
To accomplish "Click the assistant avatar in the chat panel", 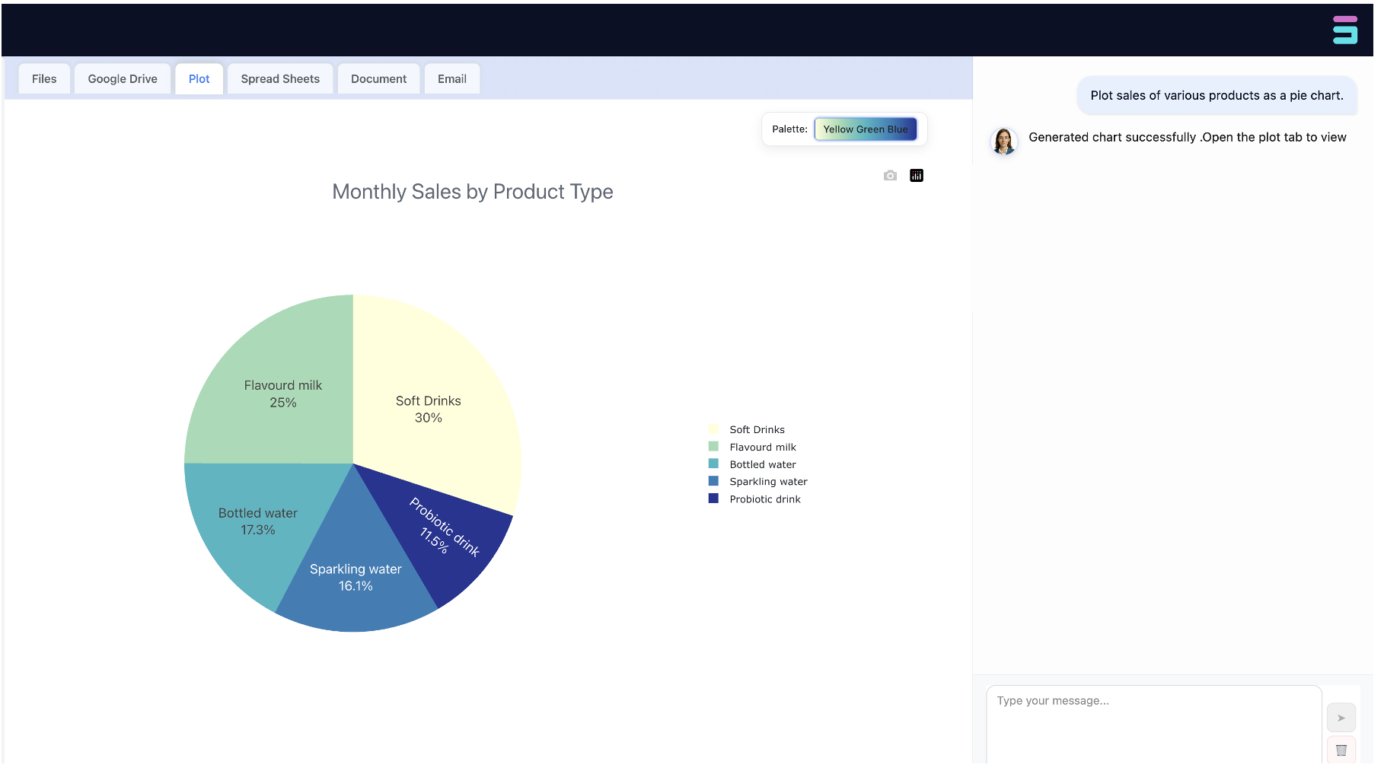I will (1004, 142).
